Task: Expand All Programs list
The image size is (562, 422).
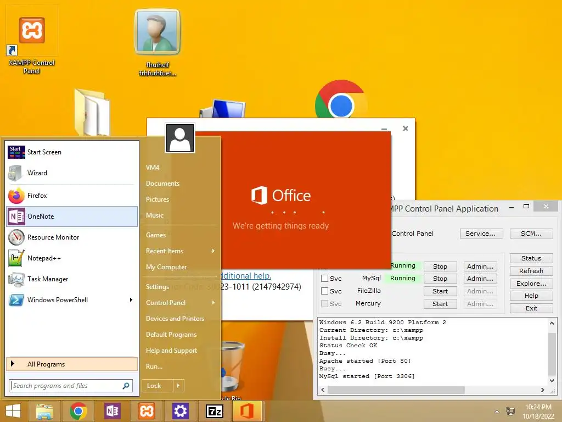Action: coord(72,364)
